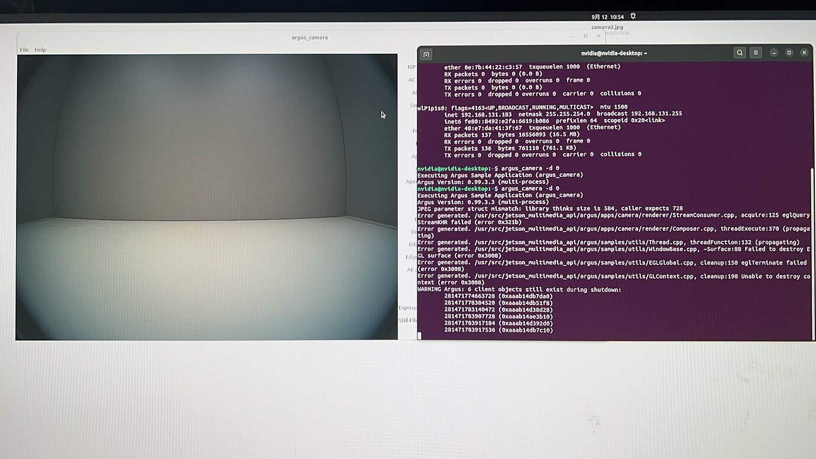Open the terminal hamburger menu

pyautogui.click(x=756, y=53)
